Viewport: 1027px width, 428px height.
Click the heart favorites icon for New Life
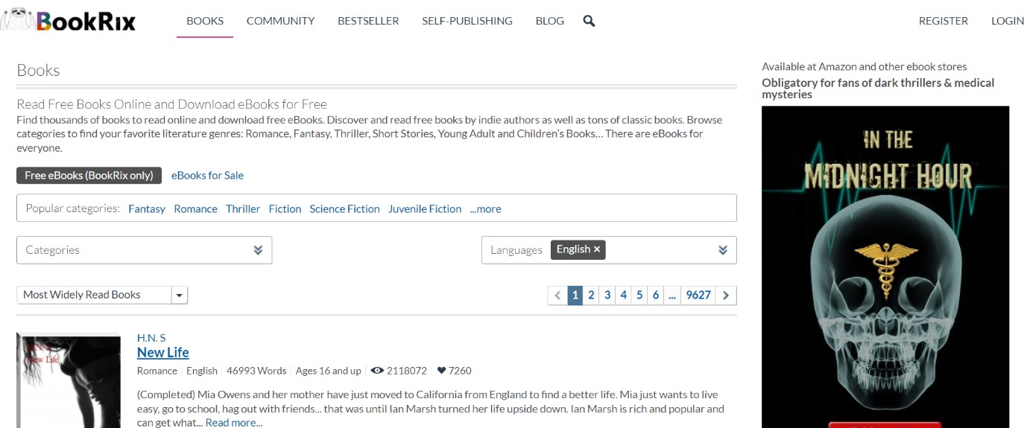441,371
